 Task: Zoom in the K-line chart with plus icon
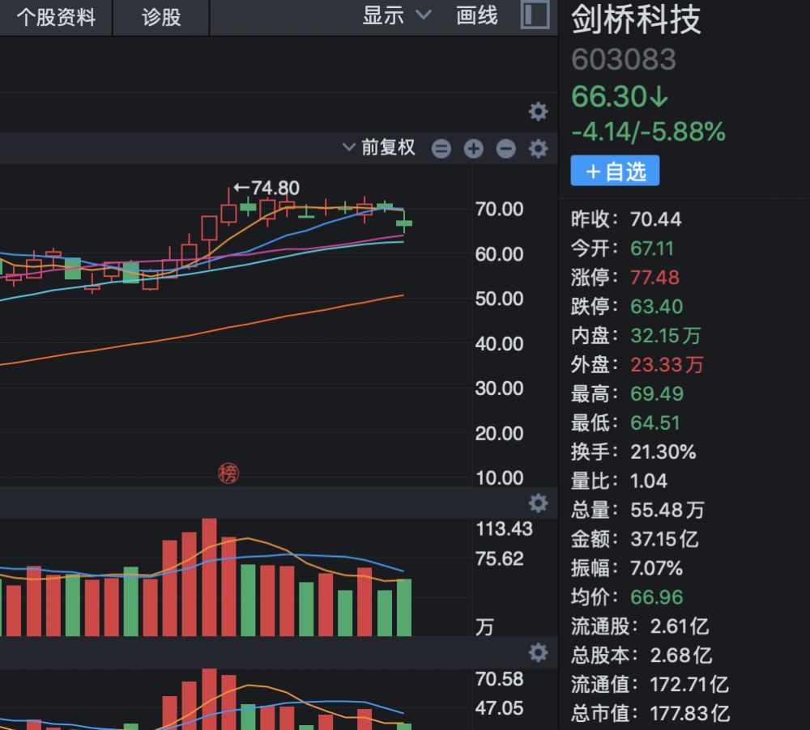pyautogui.click(x=473, y=149)
